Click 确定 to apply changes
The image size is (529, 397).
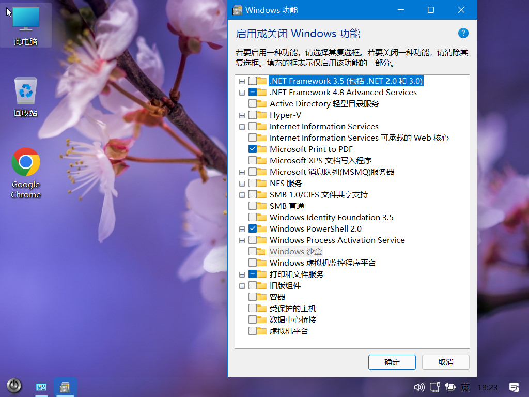click(x=392, y=362)
